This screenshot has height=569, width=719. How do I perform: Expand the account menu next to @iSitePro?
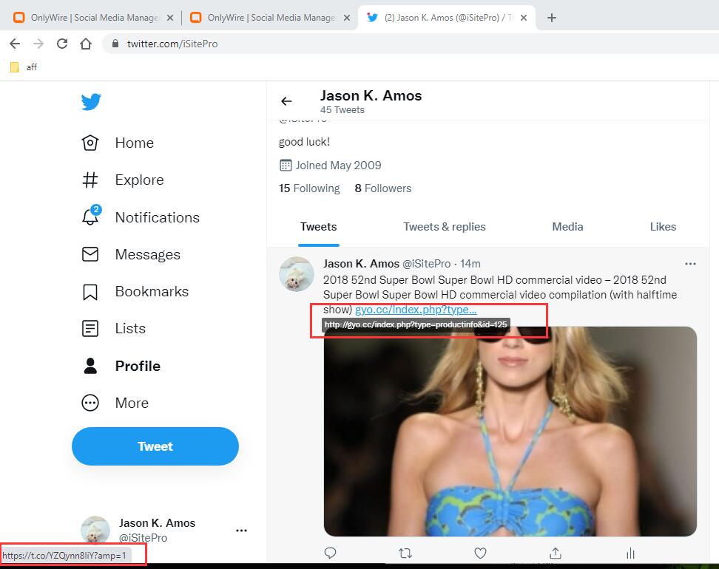[241, 530]
